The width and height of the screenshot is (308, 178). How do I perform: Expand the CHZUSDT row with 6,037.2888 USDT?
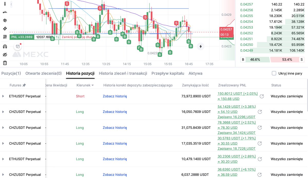3,175
